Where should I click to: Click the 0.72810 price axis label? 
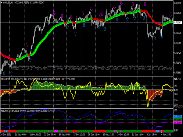coord(178,3)
